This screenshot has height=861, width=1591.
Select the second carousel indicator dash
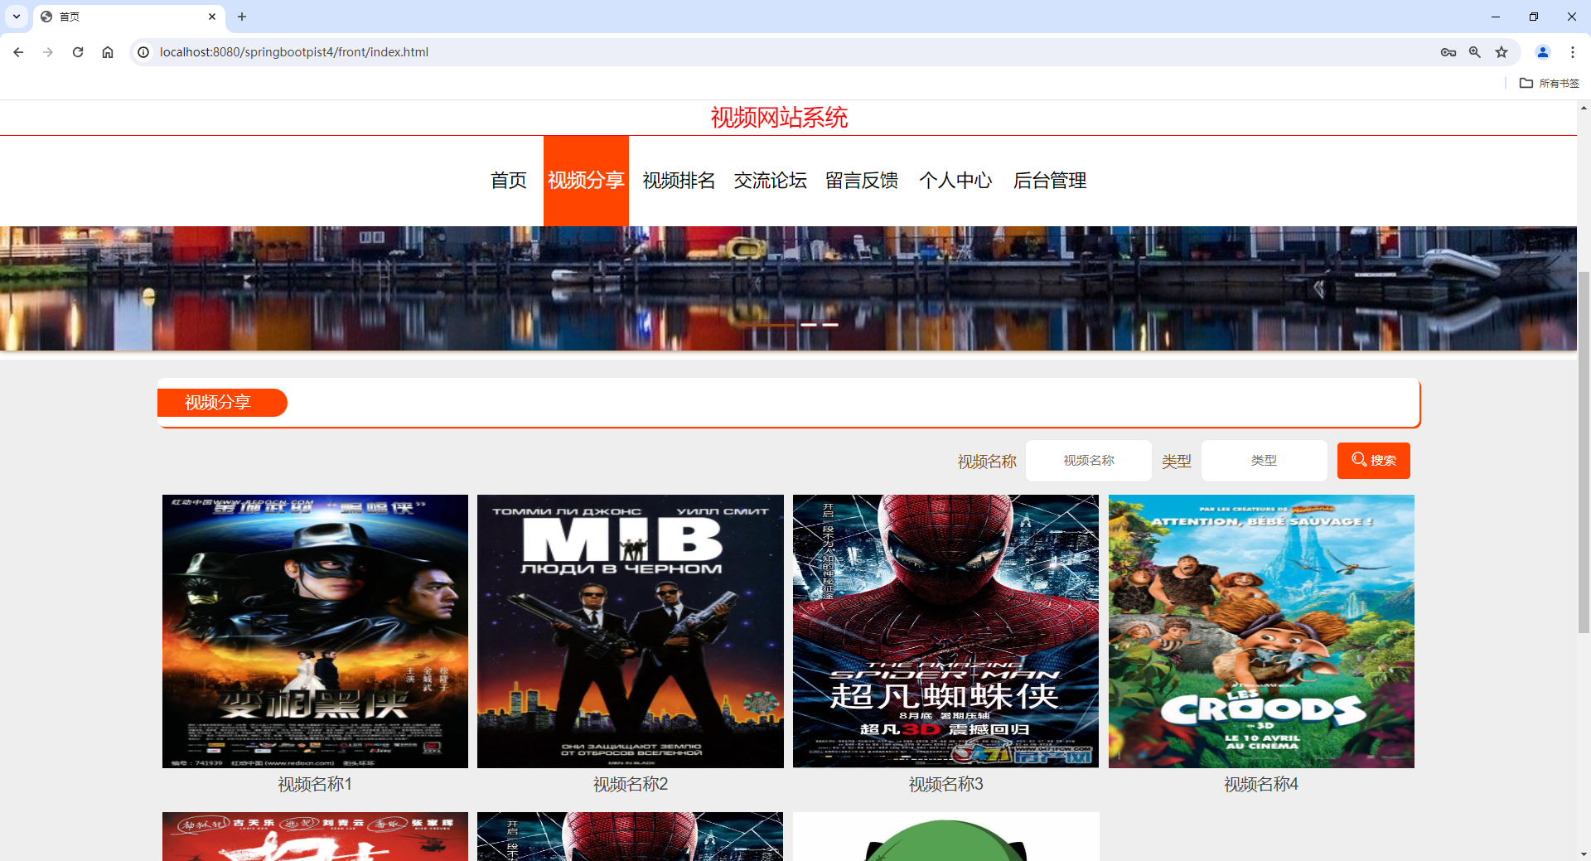click(809, 325)
